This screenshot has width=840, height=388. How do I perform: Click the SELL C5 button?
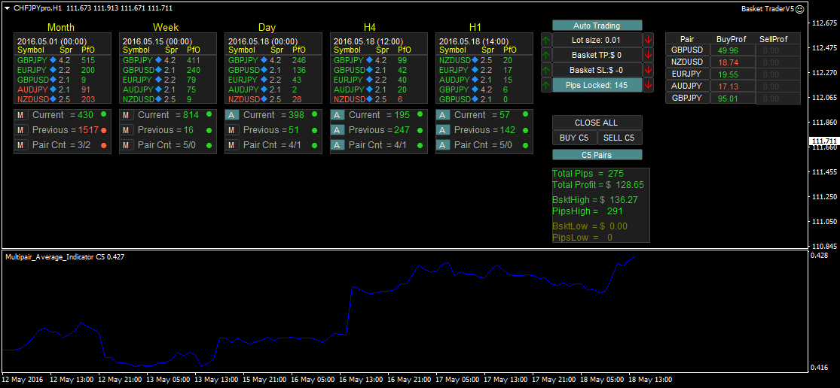tap(619, 138)
